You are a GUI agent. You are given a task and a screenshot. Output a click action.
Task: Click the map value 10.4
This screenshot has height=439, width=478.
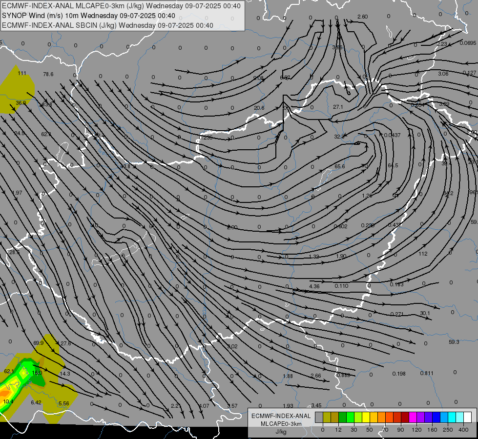click(x=8, y=401)
